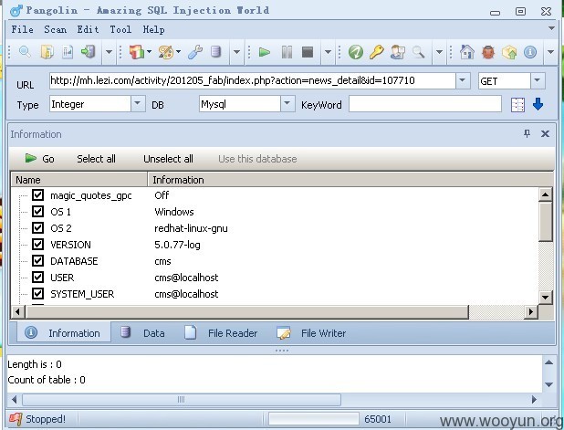The image size is (564, 430).
Task: Toggle the USER checkbox
Action: pos(37,277)
